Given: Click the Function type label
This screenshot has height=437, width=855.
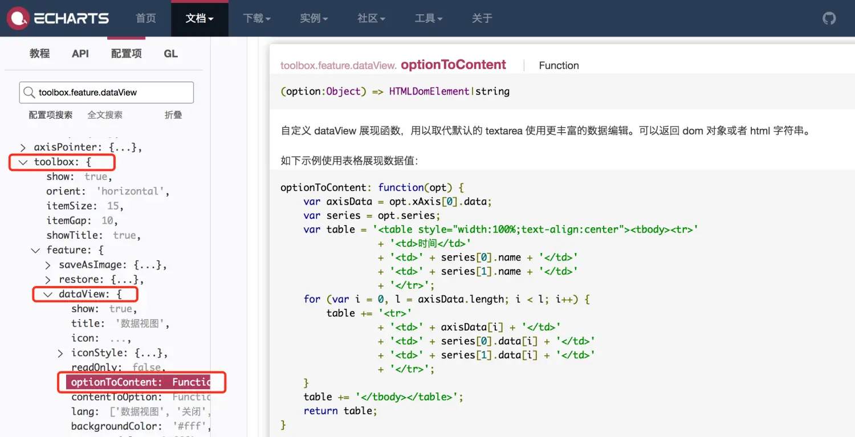Looking at the screenshot, I should pyautogui.click(x=559, y=66).
